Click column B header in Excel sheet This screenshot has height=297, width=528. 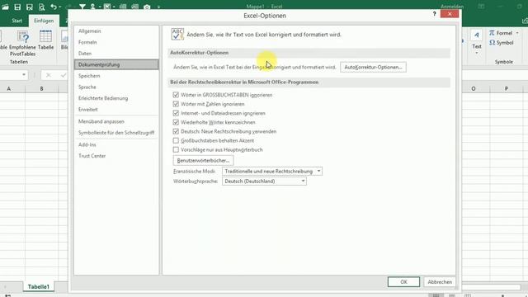(x=41, y=88)
